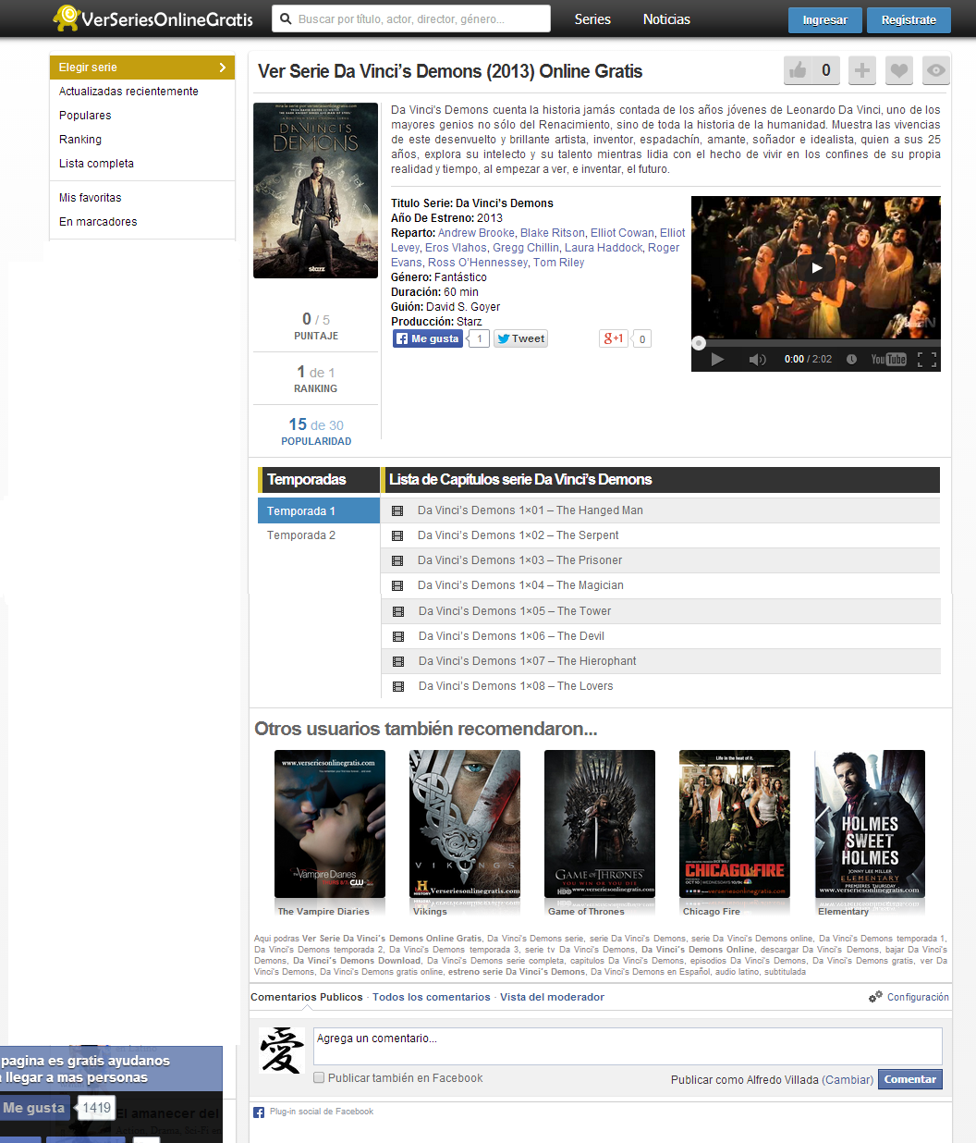Click film icon for 1×06 The Devil
Screen dimensions: 976x1143
[x=398, y=636]
